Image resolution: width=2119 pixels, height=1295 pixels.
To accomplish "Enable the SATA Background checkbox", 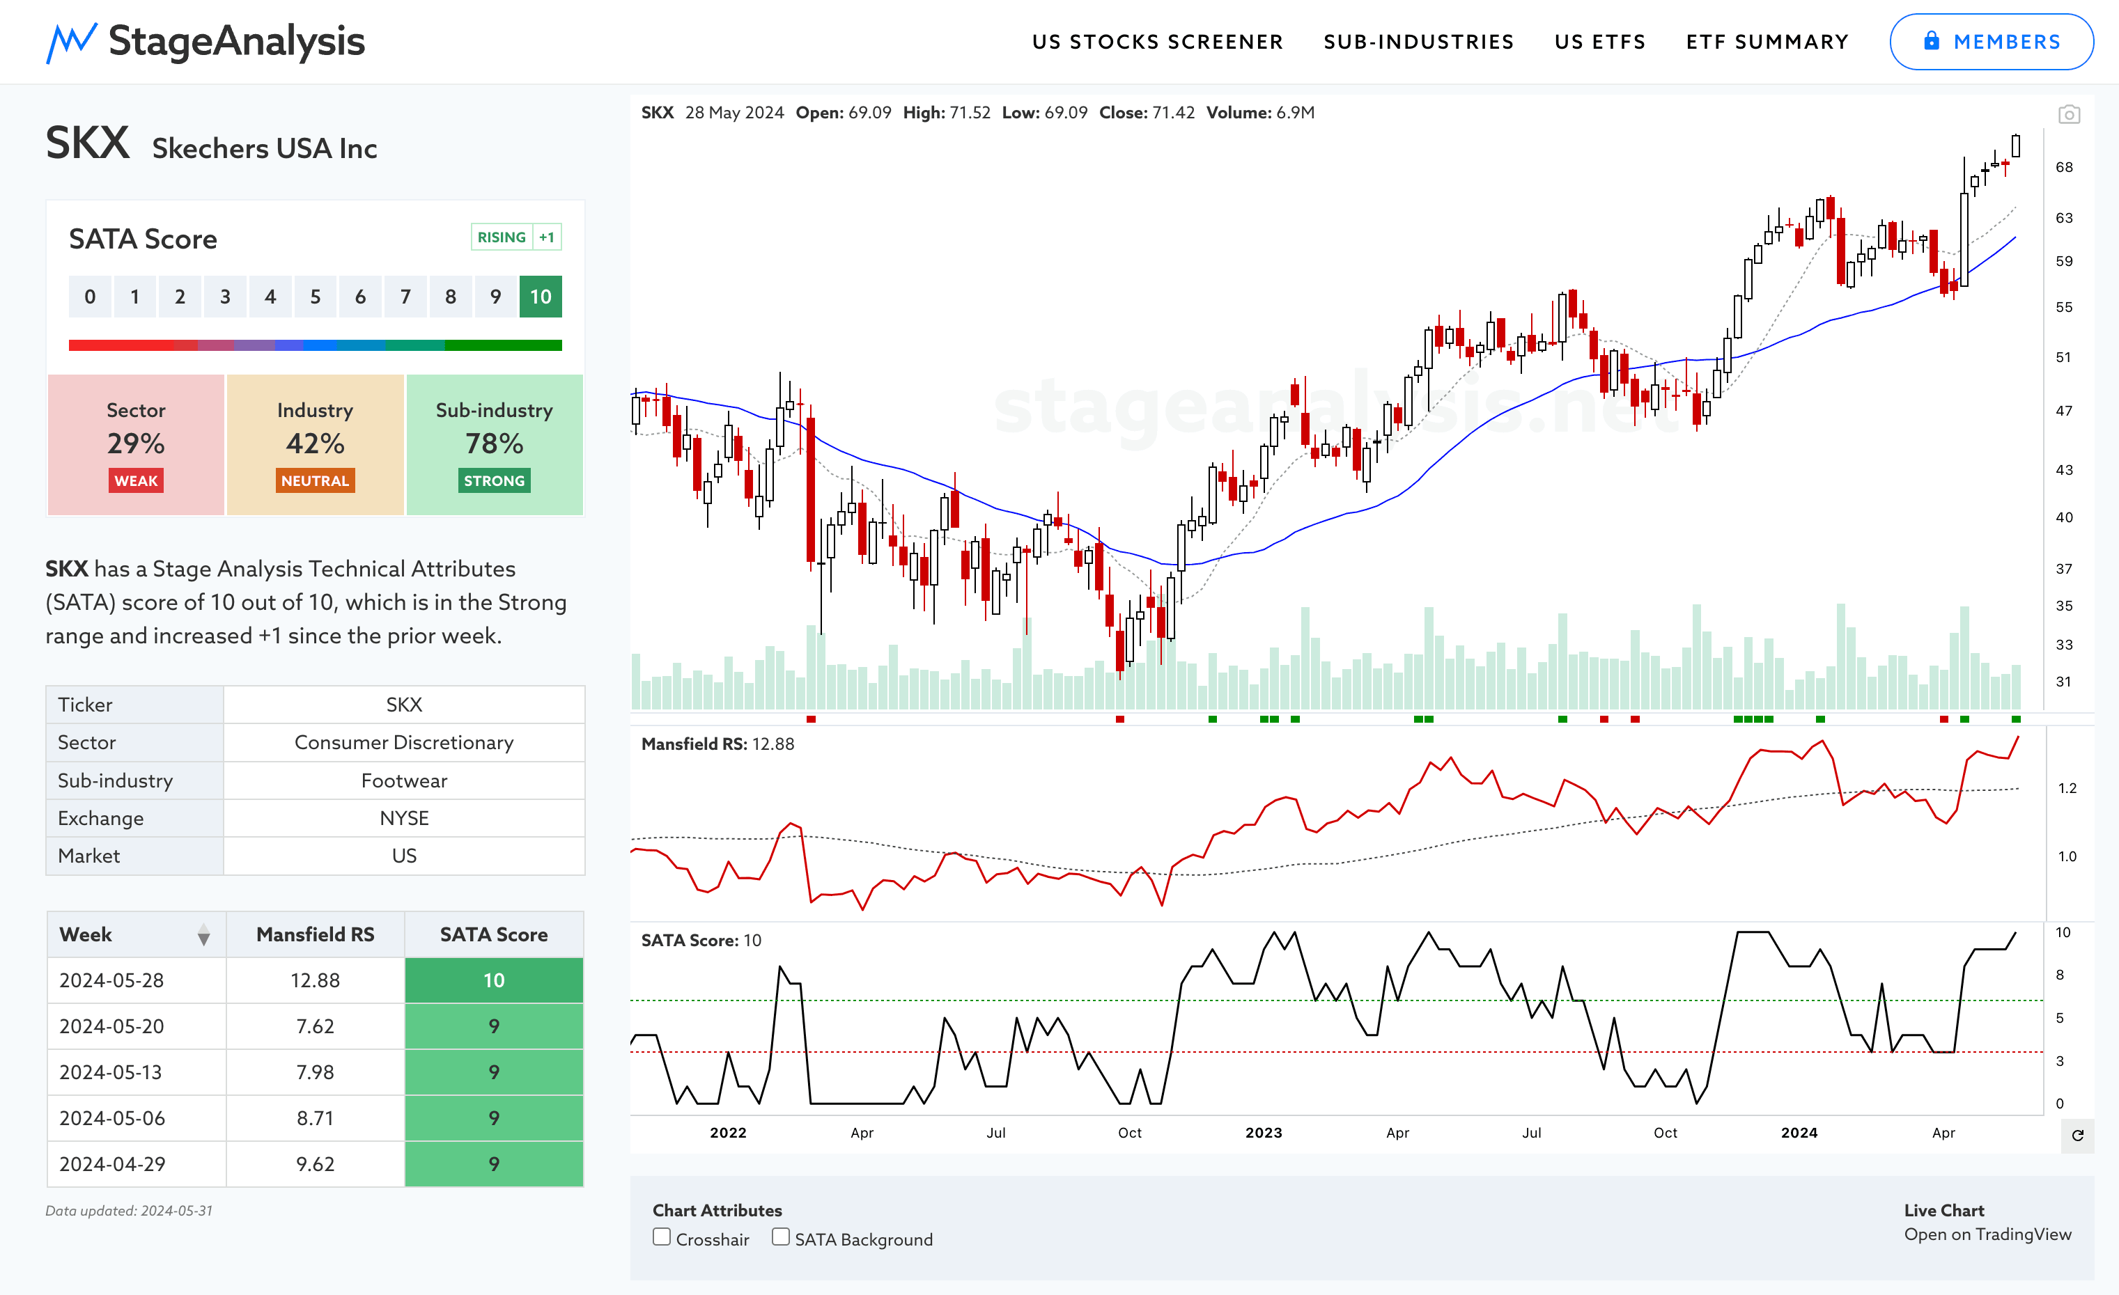I will tap(780, 1237).
